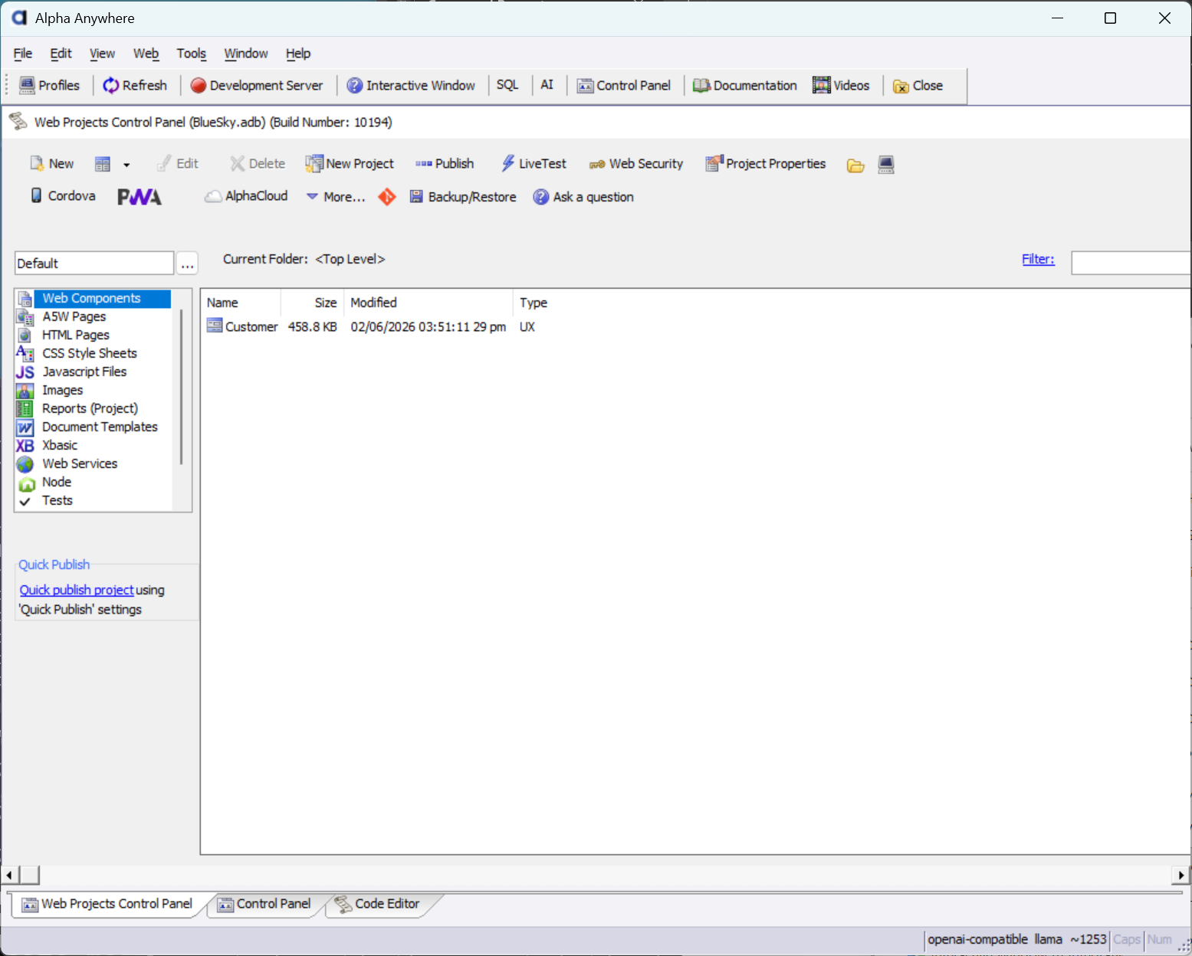Sort by the Name column header

click(x=241, y=303)
